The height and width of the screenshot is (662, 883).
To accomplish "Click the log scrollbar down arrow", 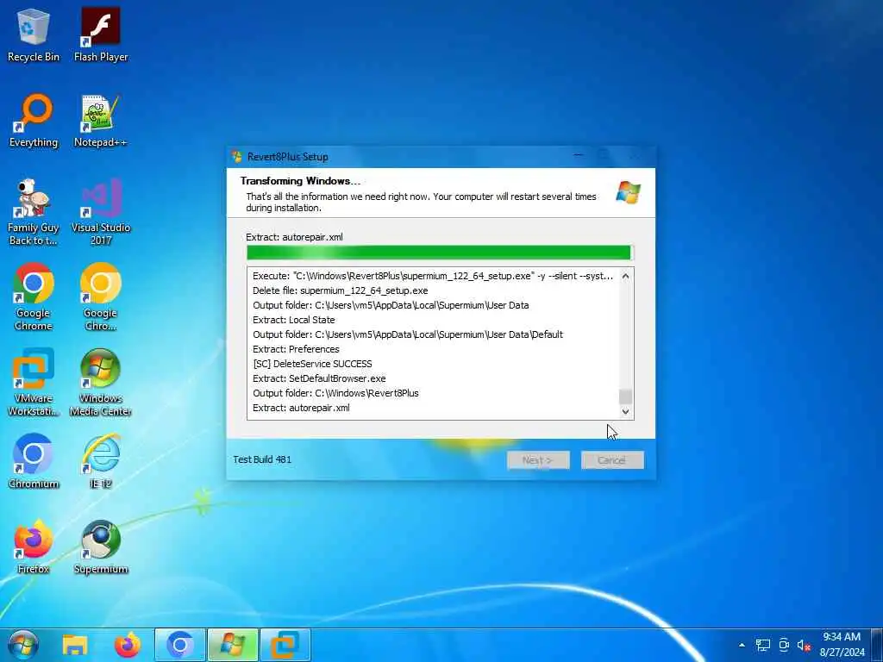I will pos(625,411).
